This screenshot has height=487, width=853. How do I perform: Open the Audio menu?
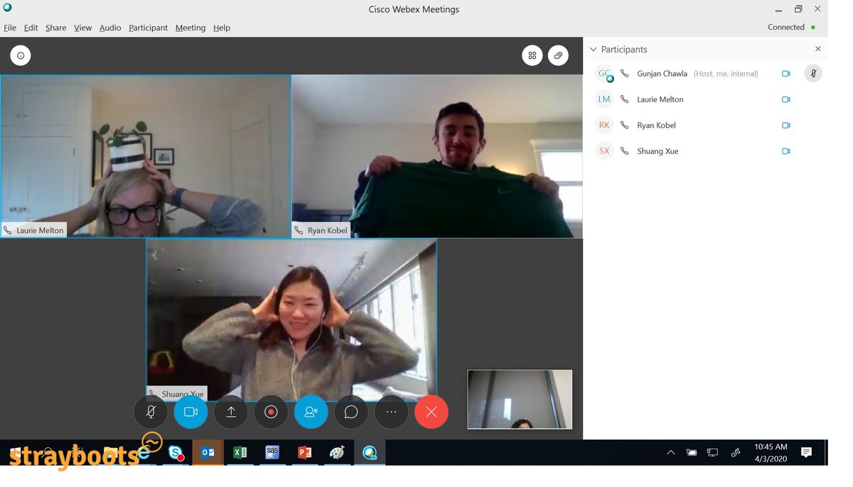tap(110, 28)
